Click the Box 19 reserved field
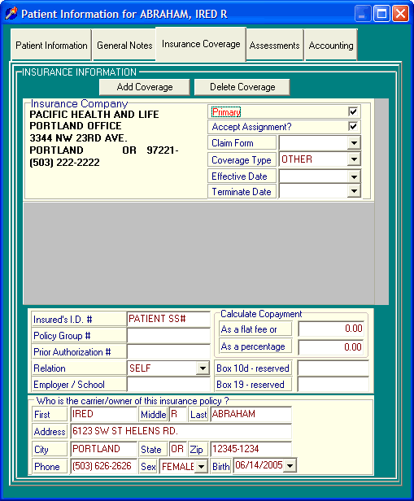 pyautogui.click(x=333, y=385)
